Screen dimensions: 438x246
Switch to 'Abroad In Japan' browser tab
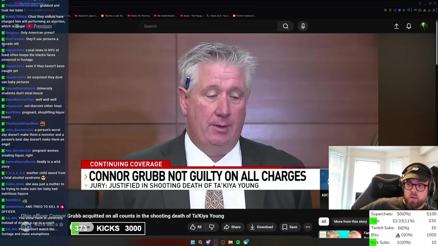click(x=86, y=16)
